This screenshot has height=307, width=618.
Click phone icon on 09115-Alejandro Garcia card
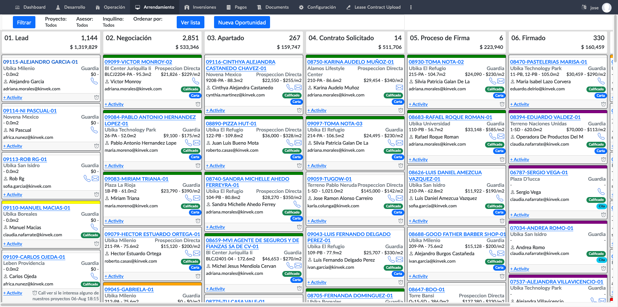point(94,81)
